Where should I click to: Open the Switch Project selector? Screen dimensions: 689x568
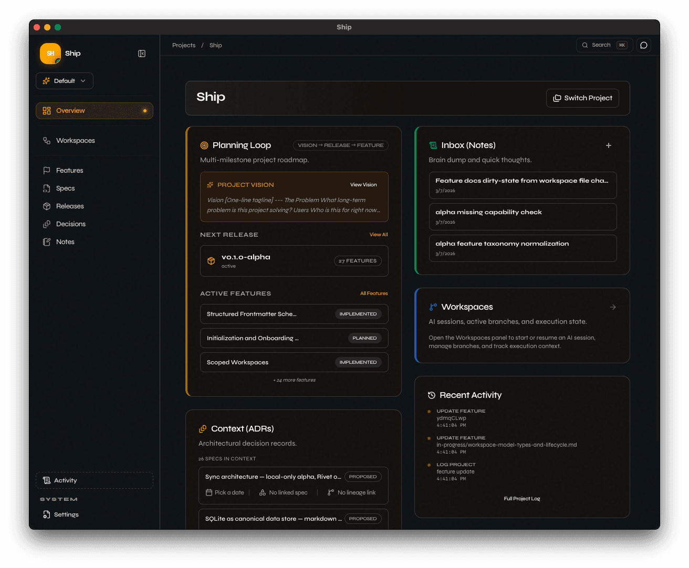coord(582,98)
